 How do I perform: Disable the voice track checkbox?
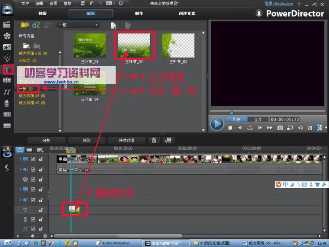click(33, 219)
